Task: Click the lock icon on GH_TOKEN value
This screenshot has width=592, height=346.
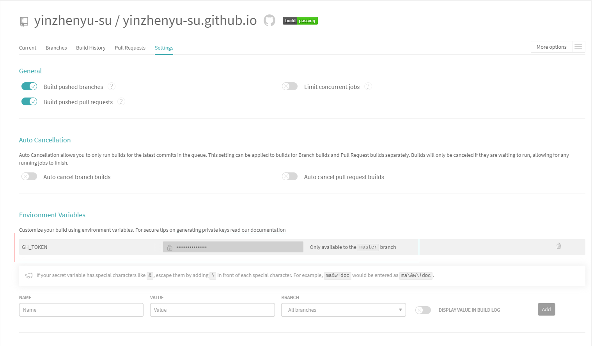Action: tap(170, 247)
